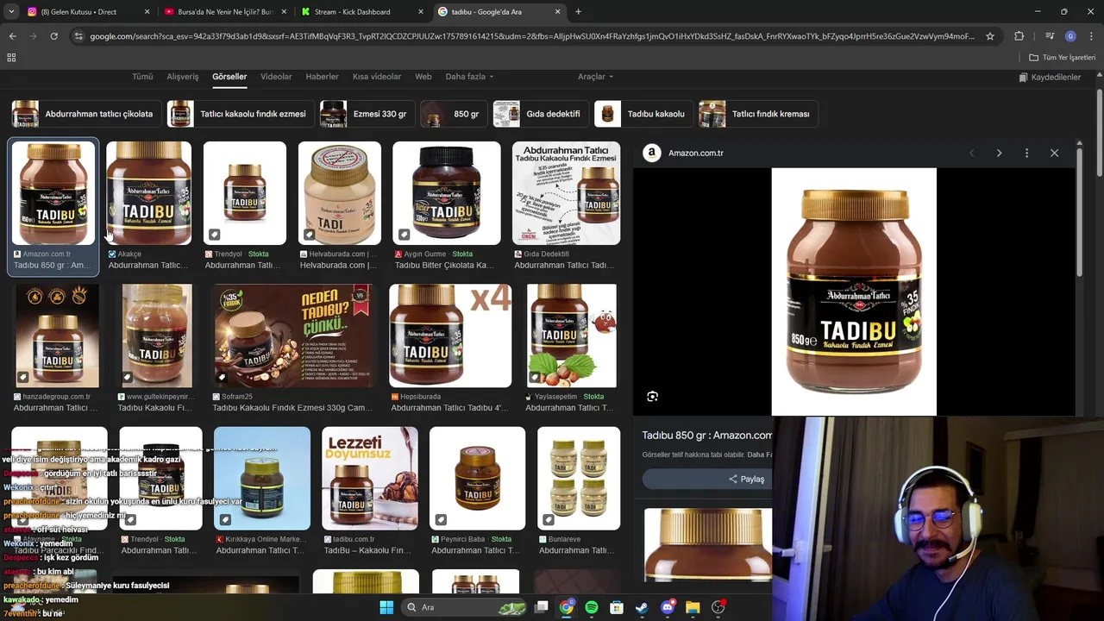Select the Kısa videolar search tab
The height and width of the screenshot is (621, 1104).
coord(377,77)
